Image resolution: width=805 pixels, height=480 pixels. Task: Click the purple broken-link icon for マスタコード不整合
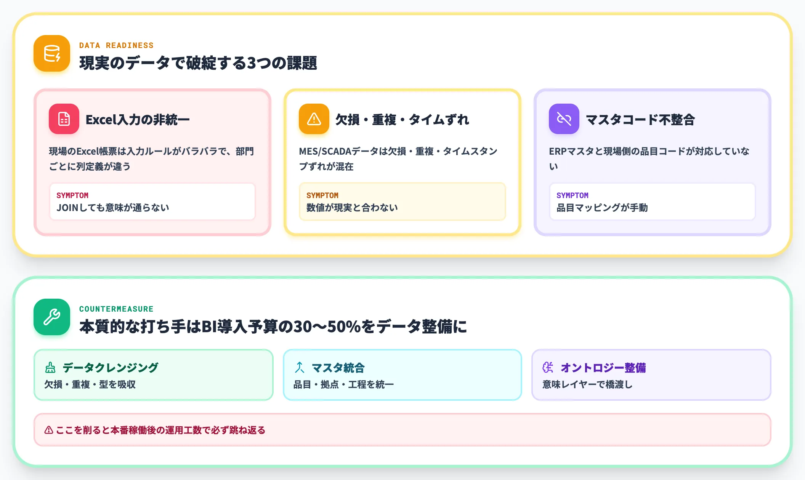point(564,119)
